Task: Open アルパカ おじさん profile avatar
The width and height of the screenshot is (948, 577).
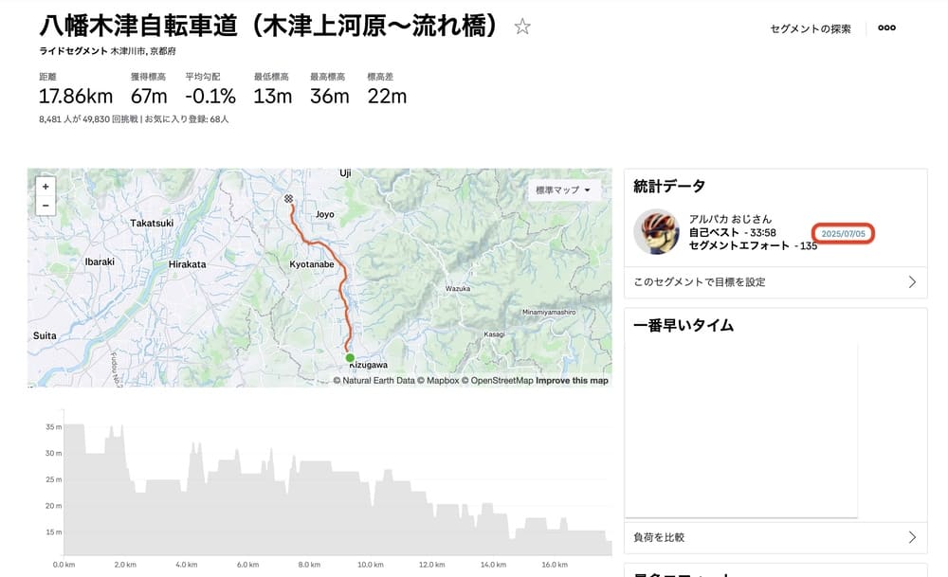Action: pos(657,232)
